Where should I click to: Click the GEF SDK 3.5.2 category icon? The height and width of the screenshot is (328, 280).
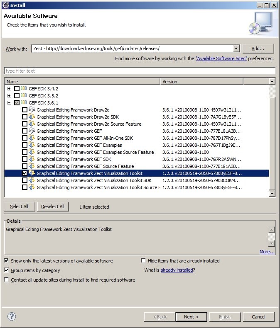pos(24,96)
